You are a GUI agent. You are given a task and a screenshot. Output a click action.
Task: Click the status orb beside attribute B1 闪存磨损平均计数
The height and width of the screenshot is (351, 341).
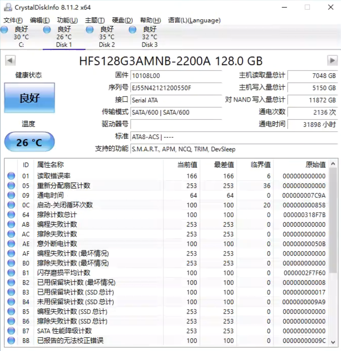point(11,273)
